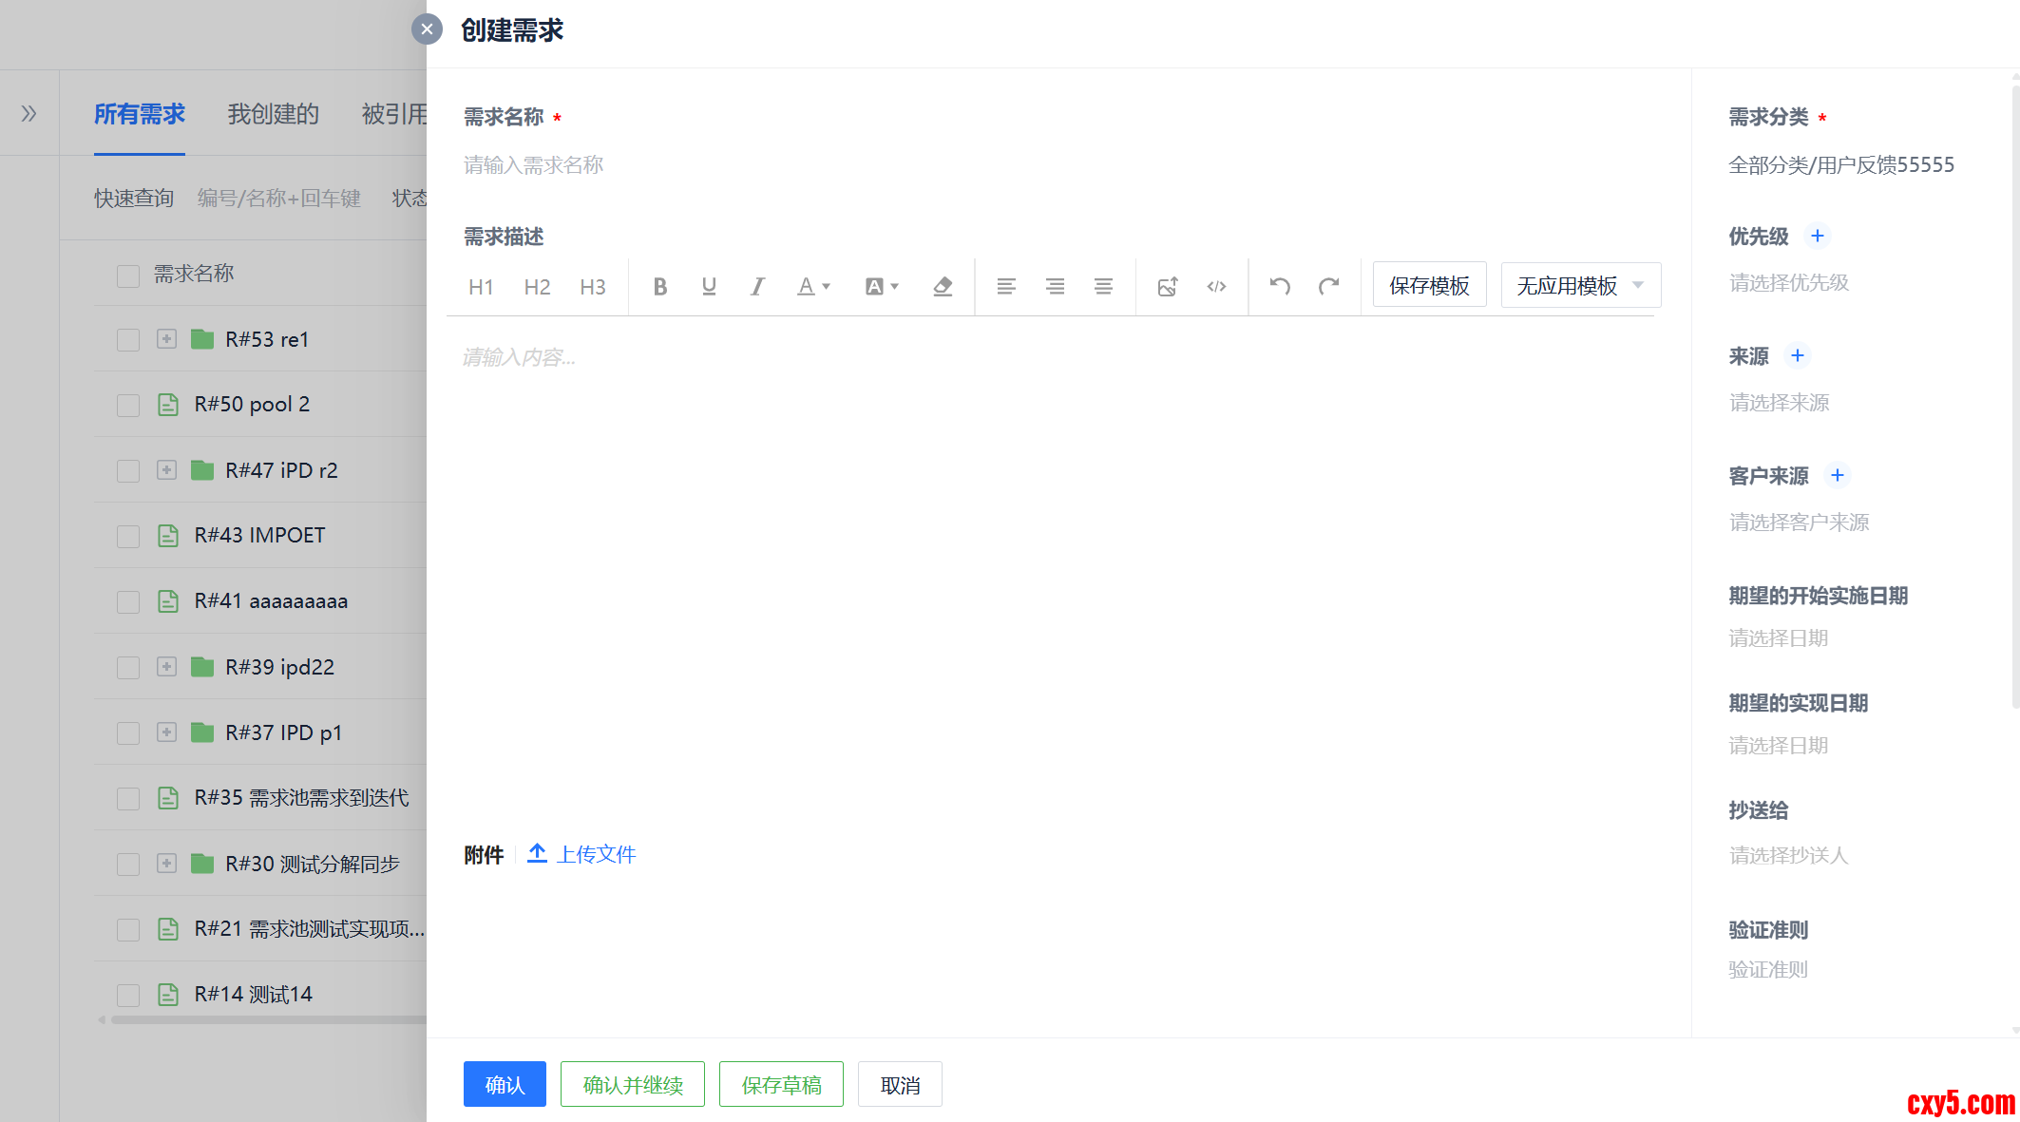Toggle bold formatting in description editor
Viewport: 2020px width, 1122px height.
tap(660, 286)
